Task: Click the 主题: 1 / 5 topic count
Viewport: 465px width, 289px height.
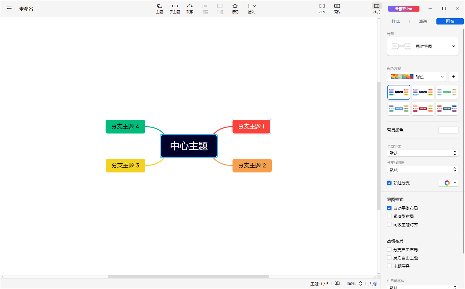Action: click(319, 284)
